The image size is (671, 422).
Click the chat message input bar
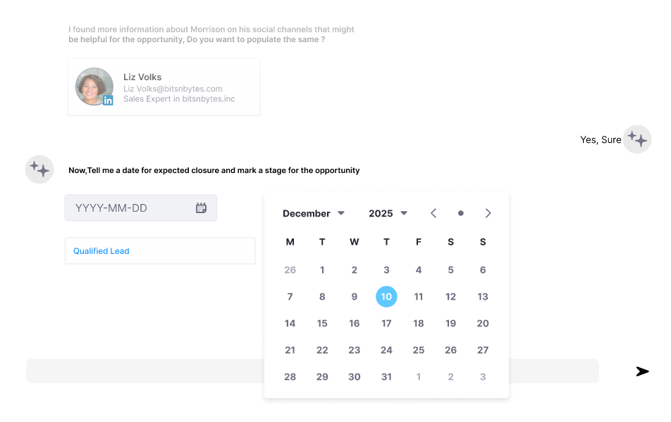pos(312,371)
